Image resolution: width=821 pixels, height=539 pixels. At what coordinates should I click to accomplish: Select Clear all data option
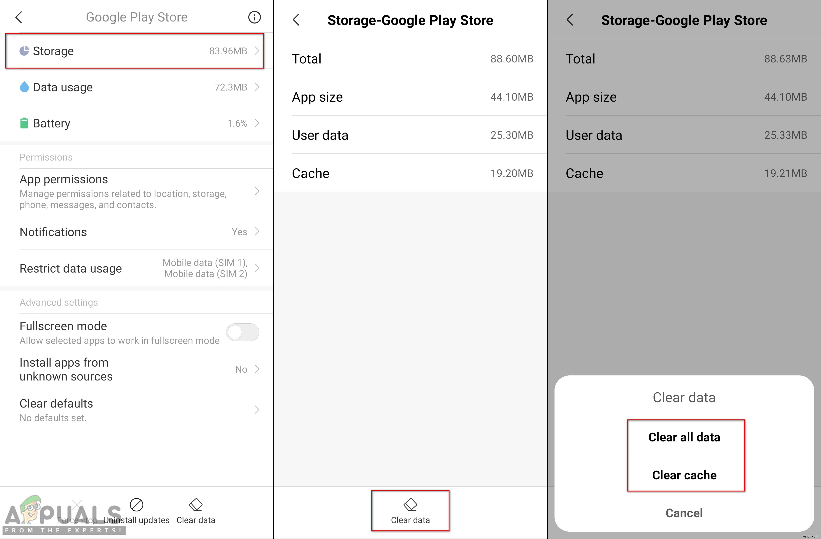(684, 436)
